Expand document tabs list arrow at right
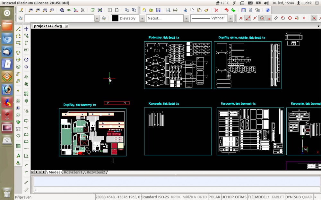 click(x=318, y=26)
